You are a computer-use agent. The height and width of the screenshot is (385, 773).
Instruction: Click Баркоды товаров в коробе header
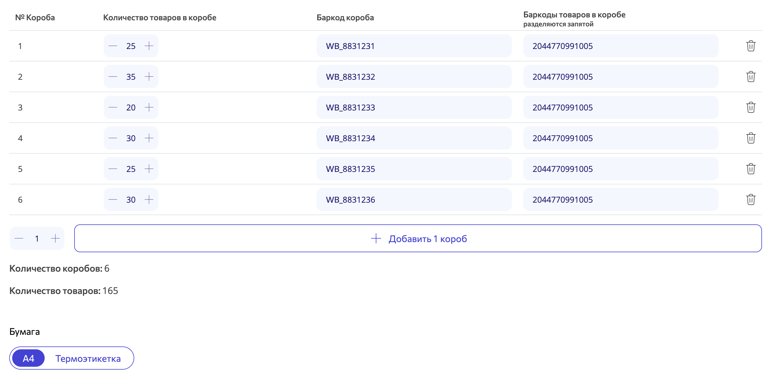(574, 14)
